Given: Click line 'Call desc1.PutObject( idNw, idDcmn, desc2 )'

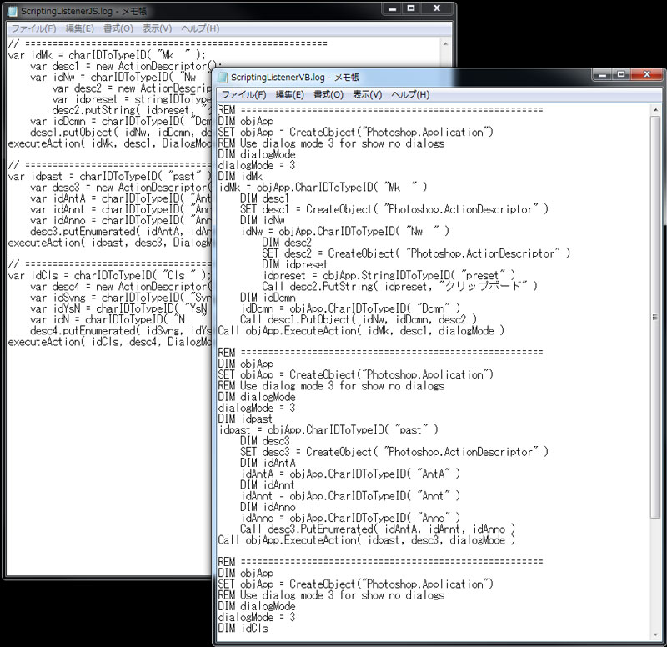Looking at the screenshot, I should [359, 319].
